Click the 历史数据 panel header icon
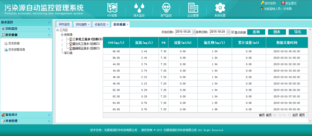This screenshot has width=312, height=136. click(3, 35)
